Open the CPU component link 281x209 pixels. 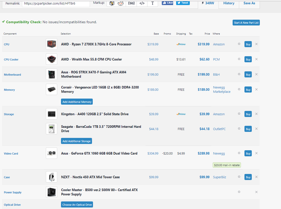click(7, 44)
